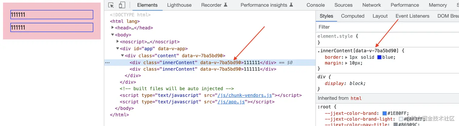Toggle the device toolbar icon
This screenshot has height=126, width=459.
(122, 5)
